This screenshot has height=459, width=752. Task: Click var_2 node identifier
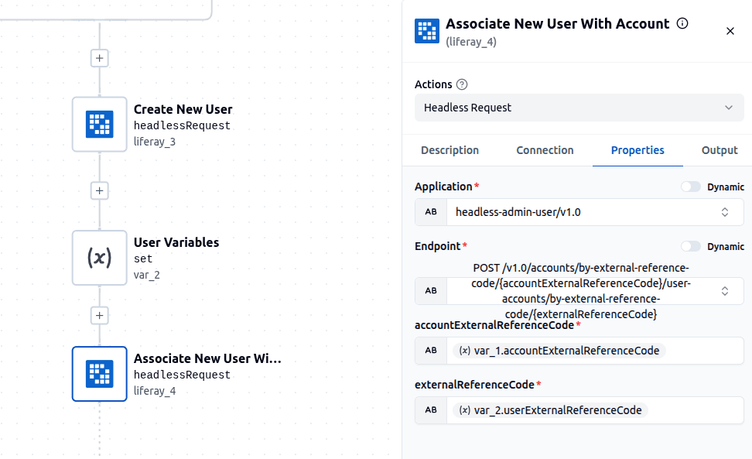(146, 276)
